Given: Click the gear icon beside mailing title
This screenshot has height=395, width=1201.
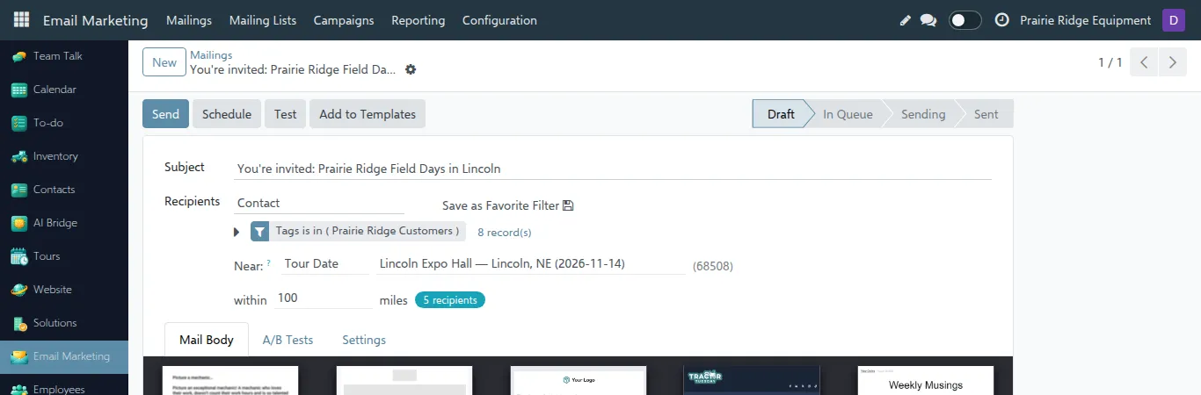Looking at the screenshot, I should (411, 69).
